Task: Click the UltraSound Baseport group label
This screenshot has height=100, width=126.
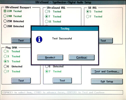Action: point(18,7)
